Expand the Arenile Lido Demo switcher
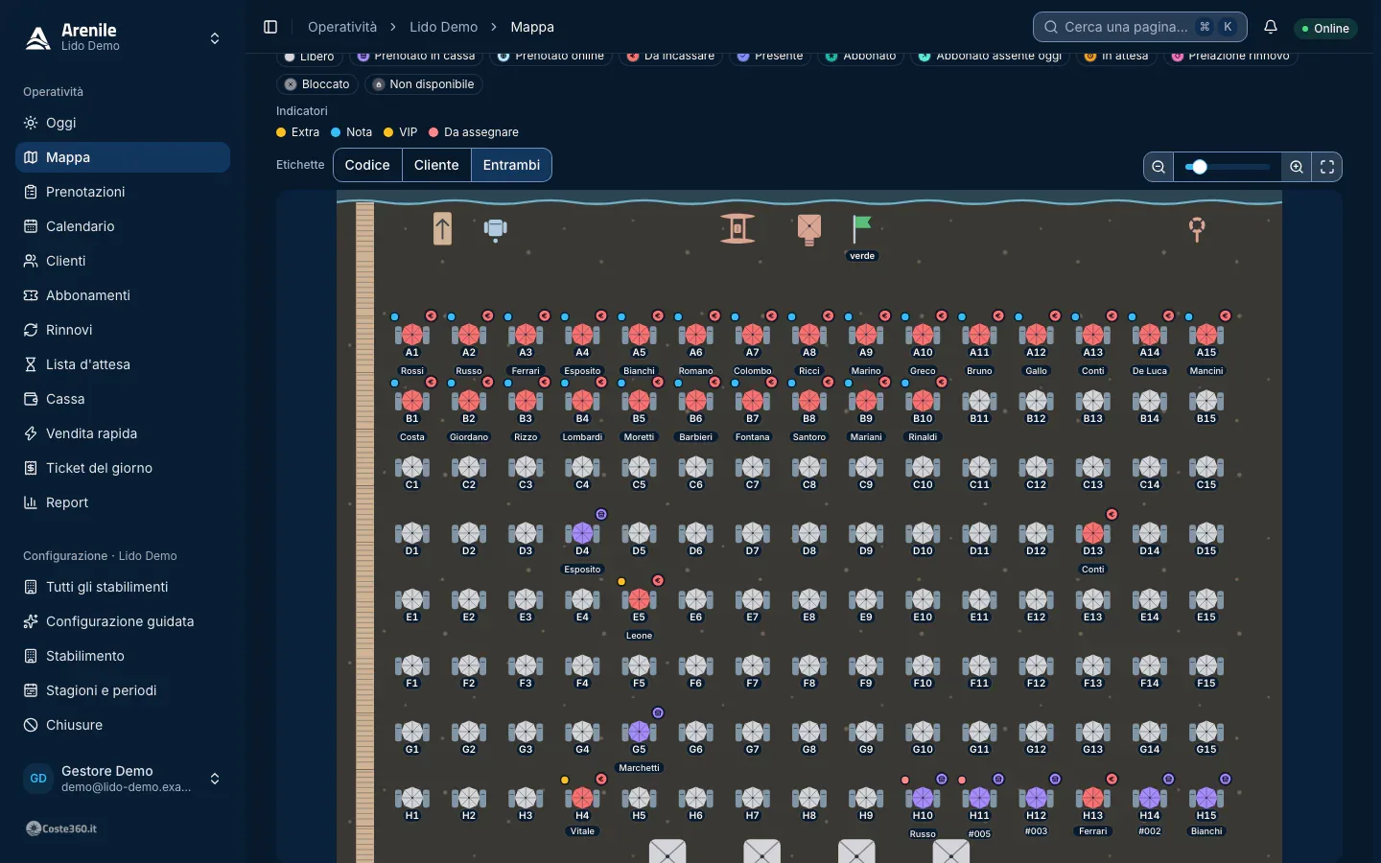This screenshot has width=1381, height=863. click(x=123, y=38)
